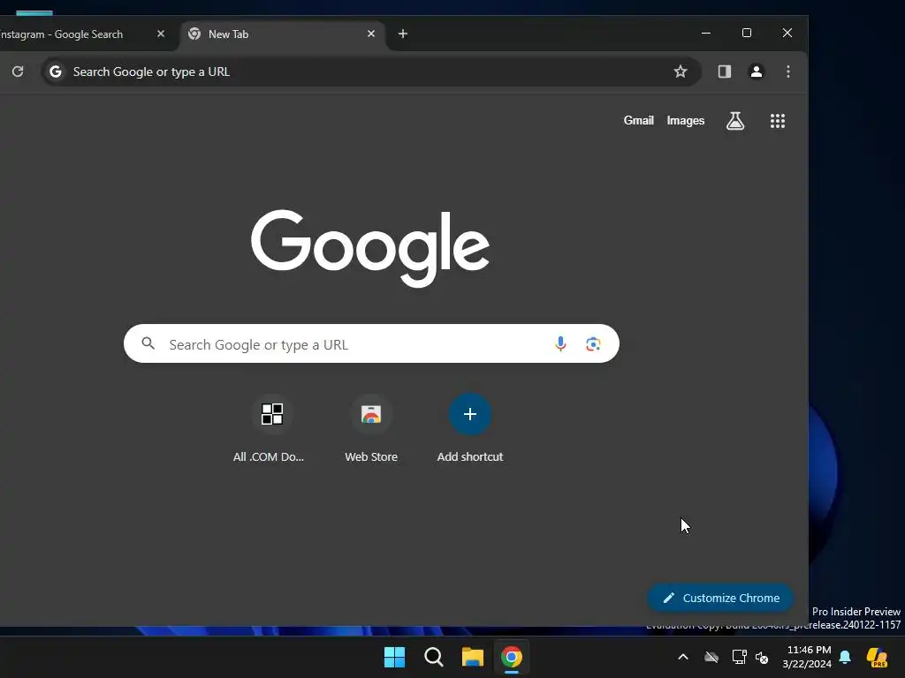This screenshot has height=678, width=905.
Task: Open the OneDrive cloud tray icon
Action: [711, 657]
